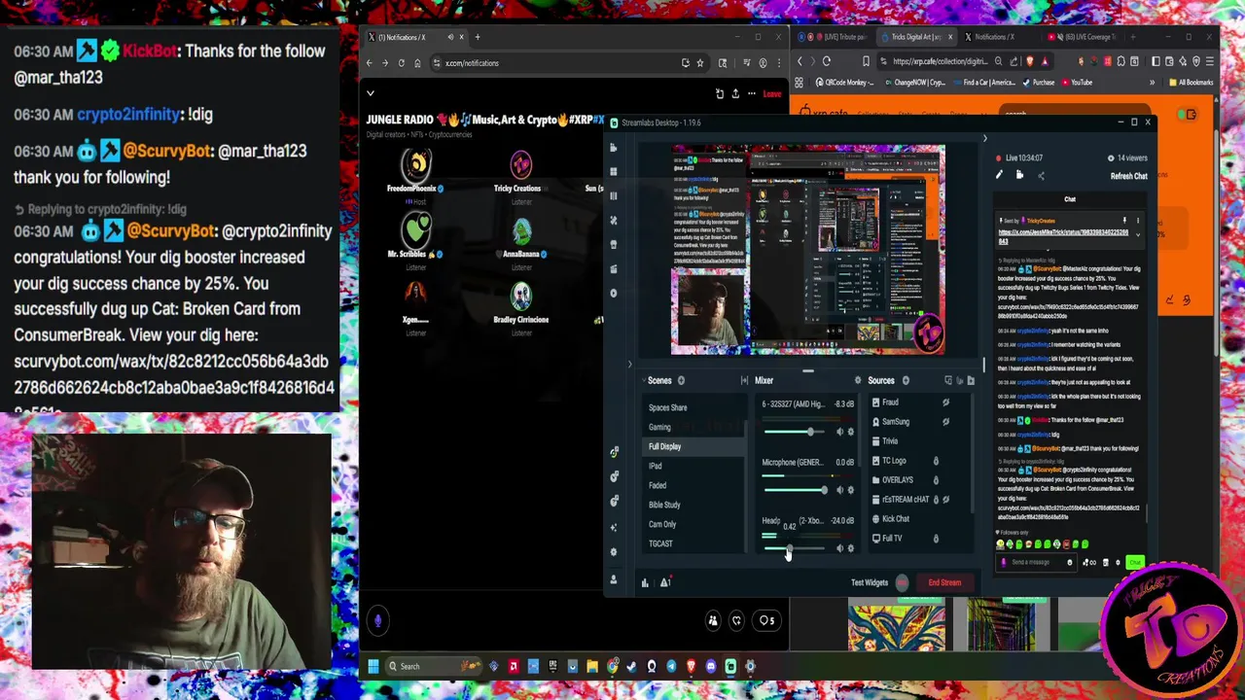Image resolution: width=1245 pixels, height=700 pixels.
Task: Request microphone in X Space
Action: 378,620
